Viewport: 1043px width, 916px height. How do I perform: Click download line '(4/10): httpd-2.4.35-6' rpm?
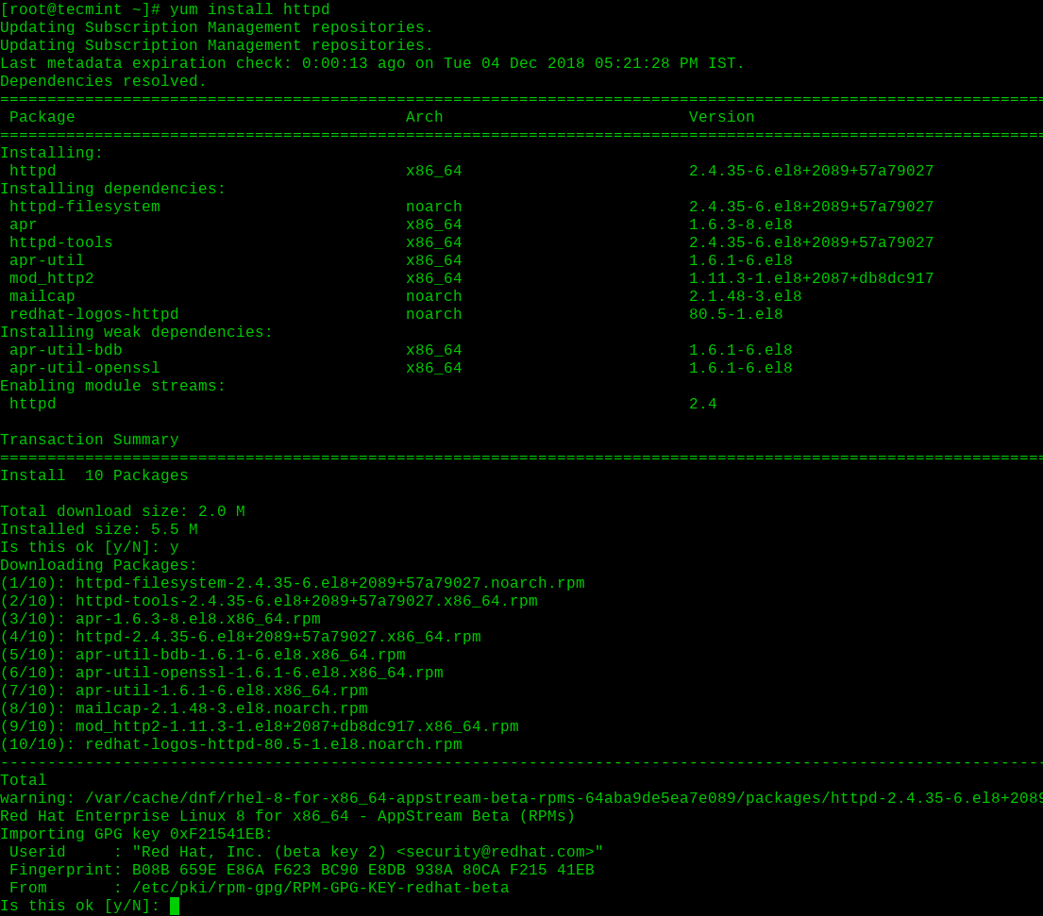pos(241,638)
